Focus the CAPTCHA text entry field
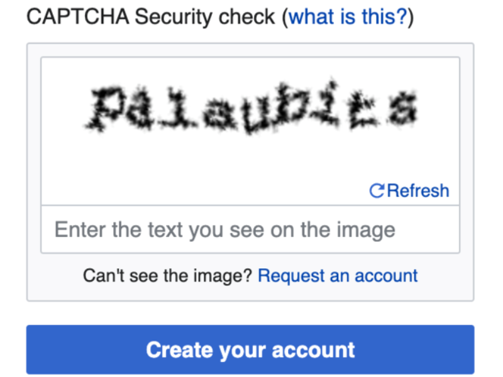Viewport: 503px width, 377px height. tap(250, 229)
